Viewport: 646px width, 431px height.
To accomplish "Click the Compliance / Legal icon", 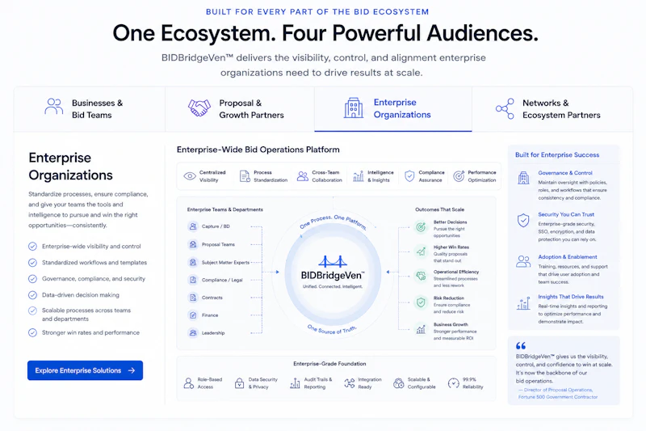I will [193, 280].
